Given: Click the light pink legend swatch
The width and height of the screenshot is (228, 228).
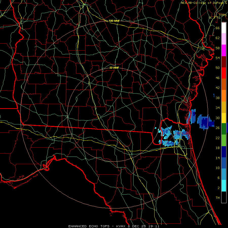Looking at the screenshot, I should 224,39.
